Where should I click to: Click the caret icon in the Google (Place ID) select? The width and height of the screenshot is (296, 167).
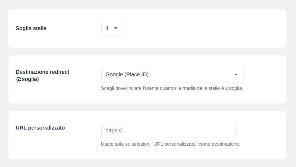point(236,75)
